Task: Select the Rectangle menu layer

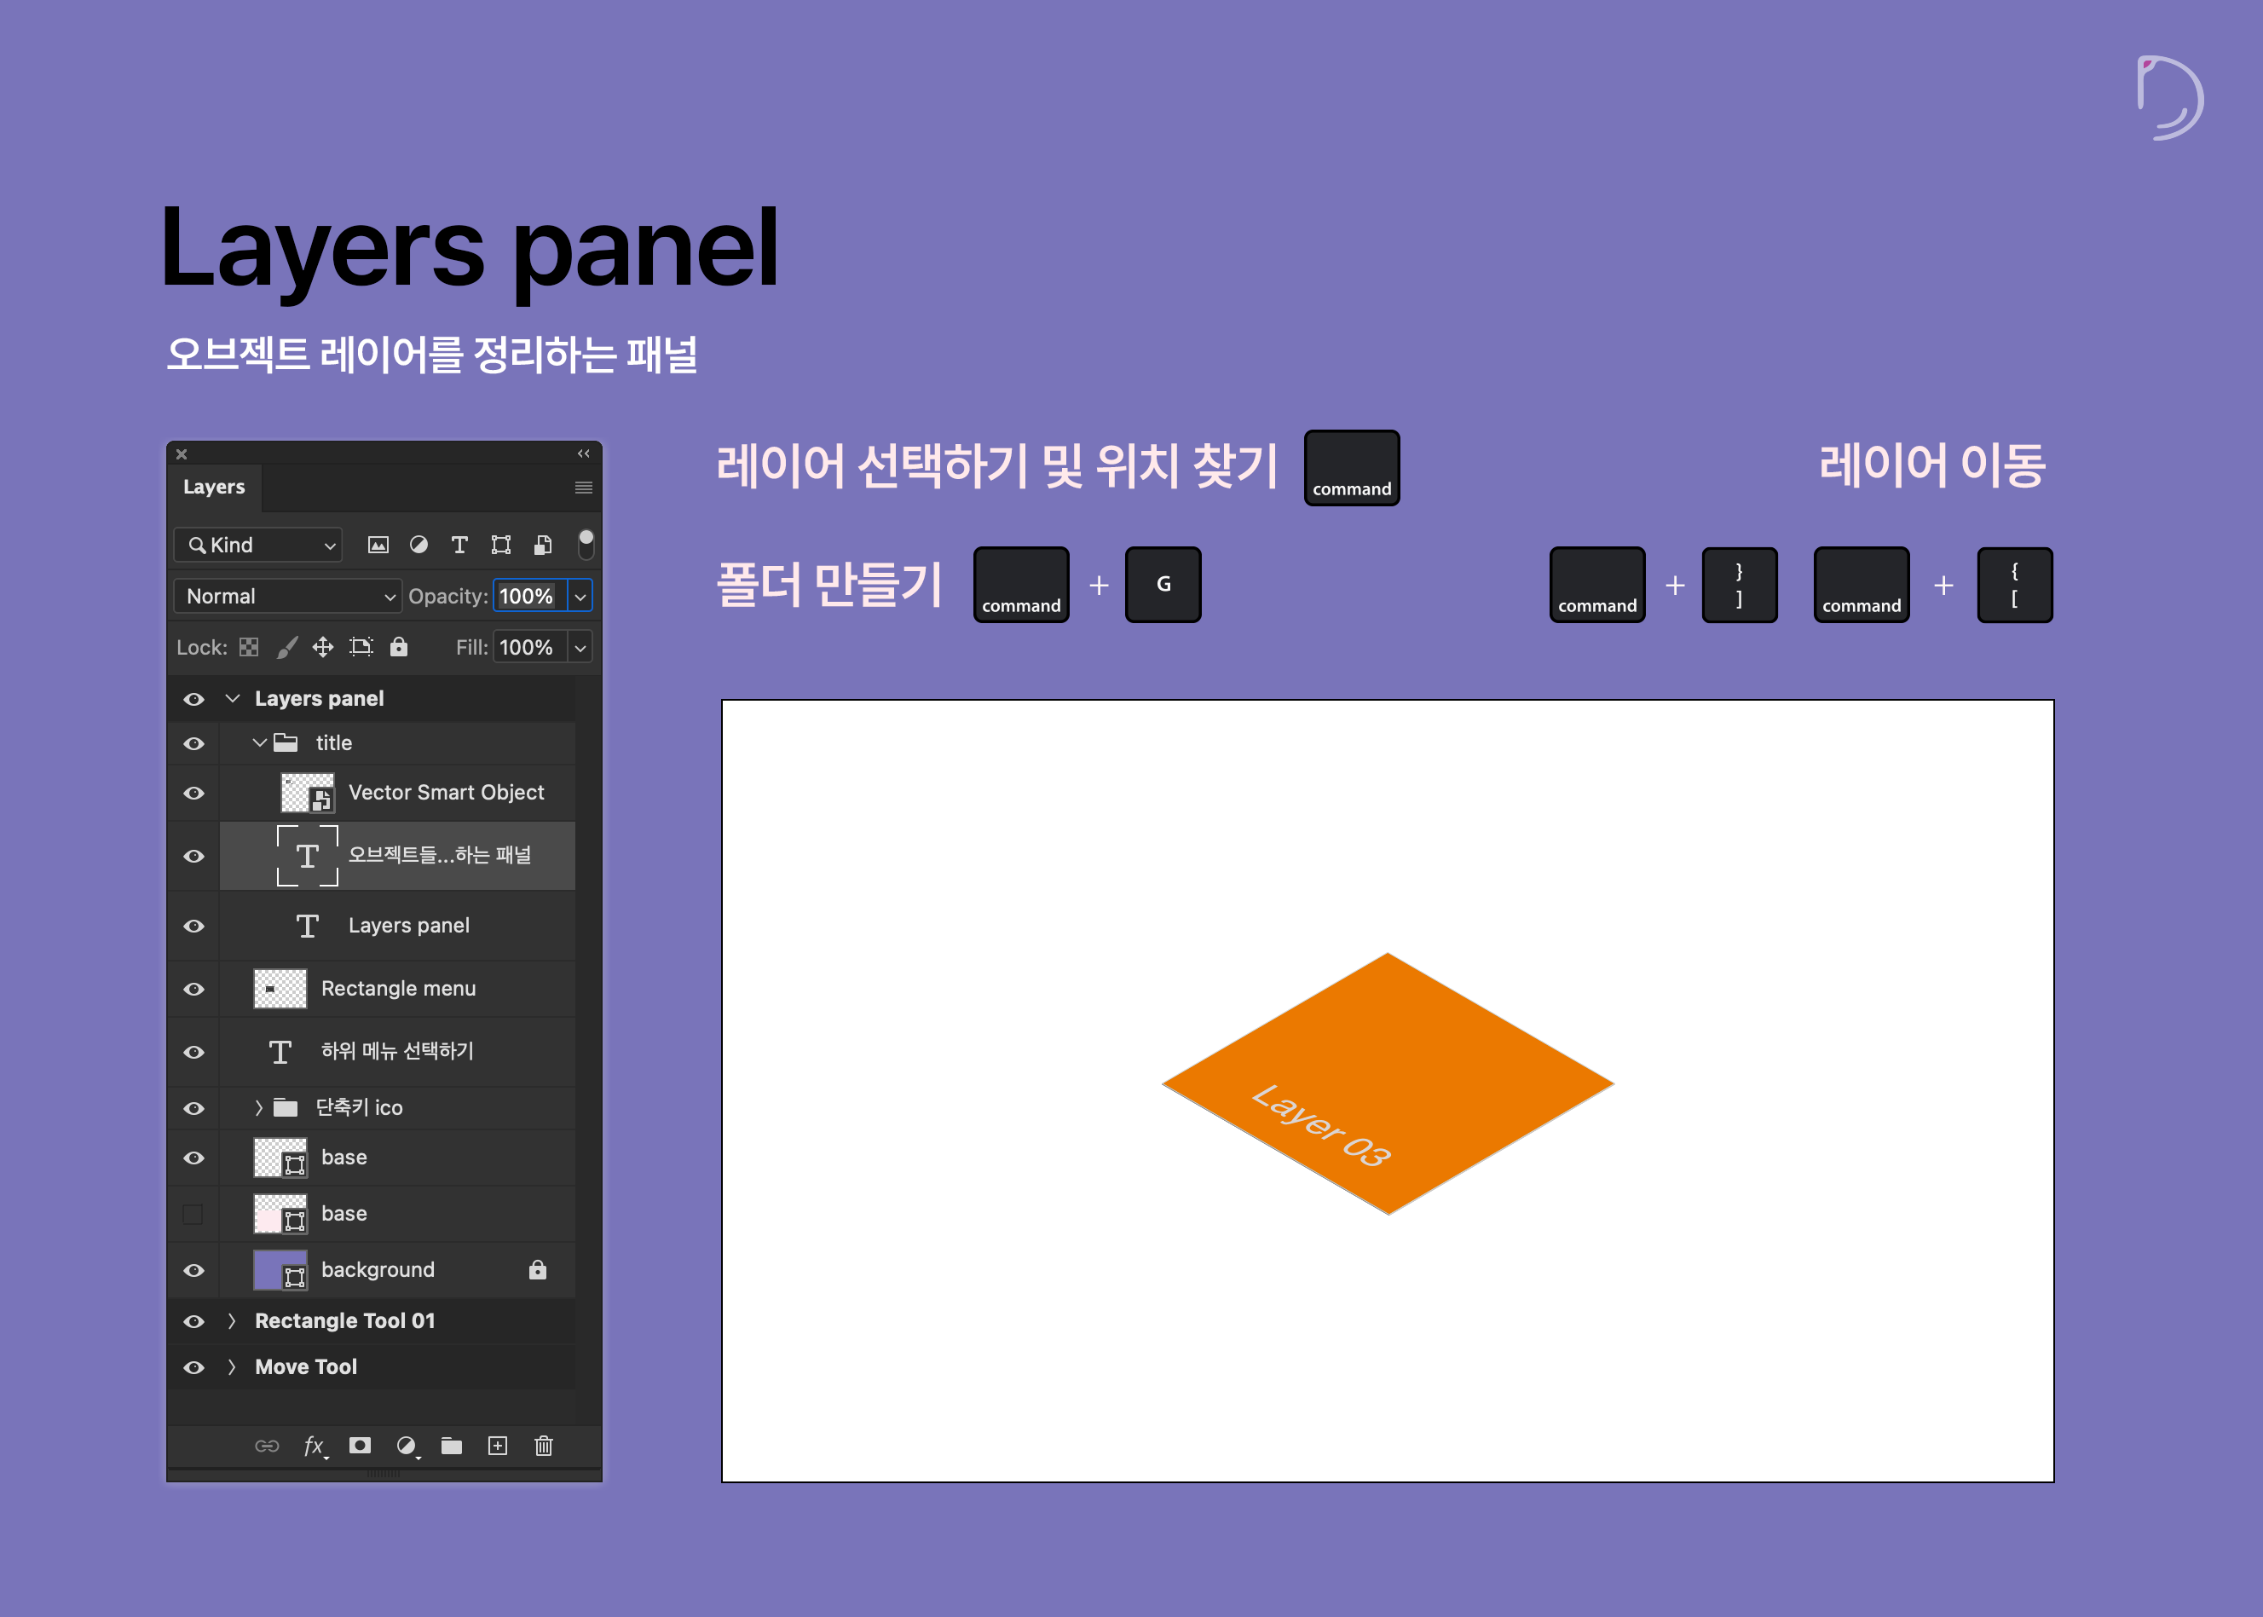Action: click(398, 989)
